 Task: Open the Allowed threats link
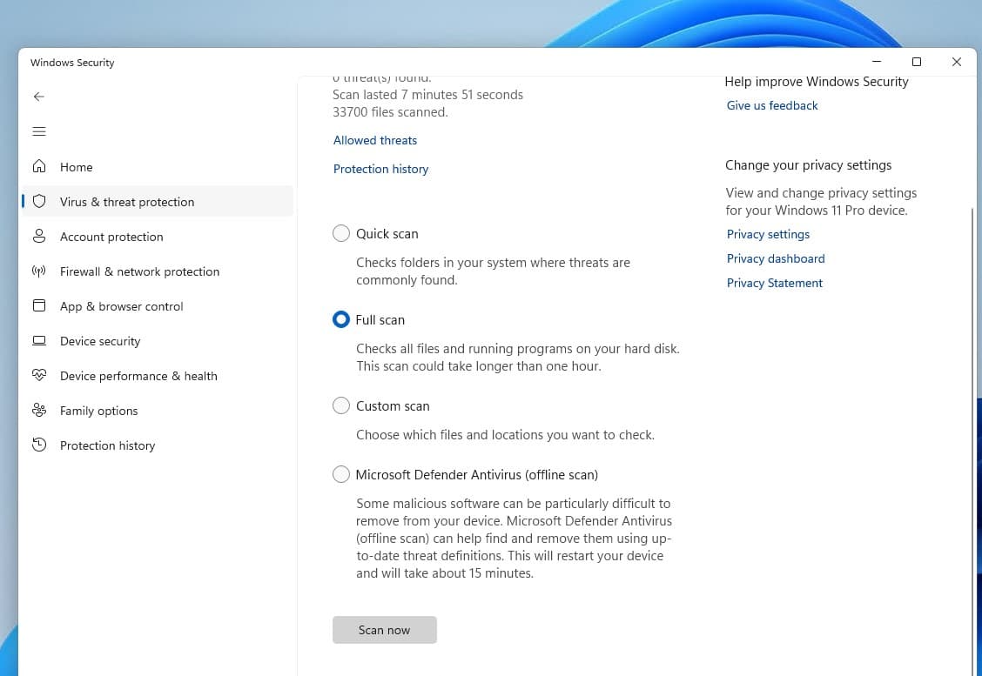(x=375, y=140)
